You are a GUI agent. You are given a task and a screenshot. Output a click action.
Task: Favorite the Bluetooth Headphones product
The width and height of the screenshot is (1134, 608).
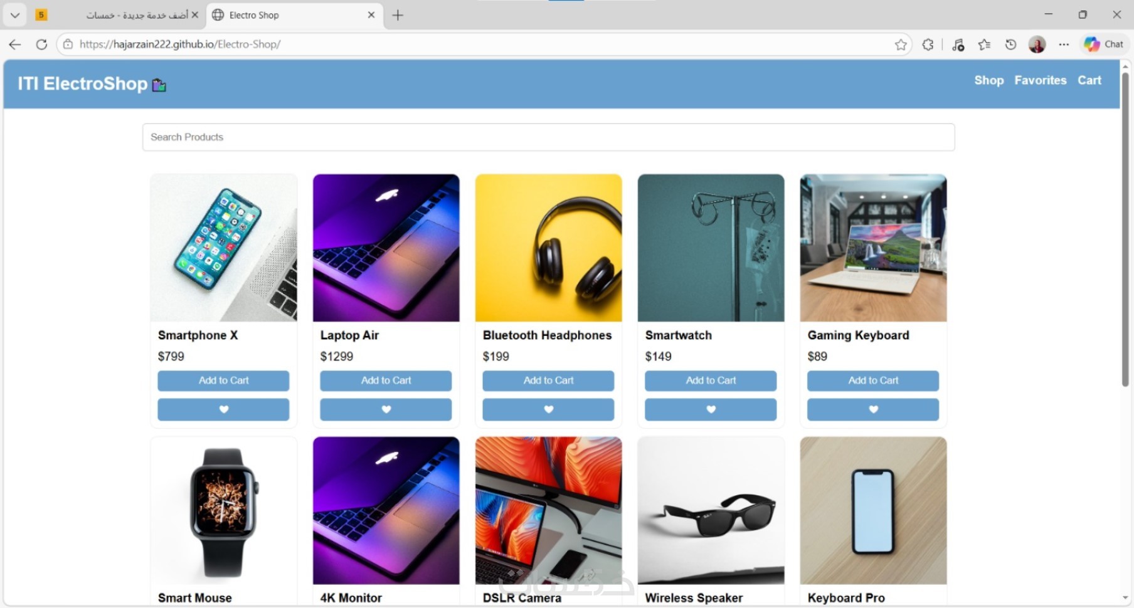point(548,409)
